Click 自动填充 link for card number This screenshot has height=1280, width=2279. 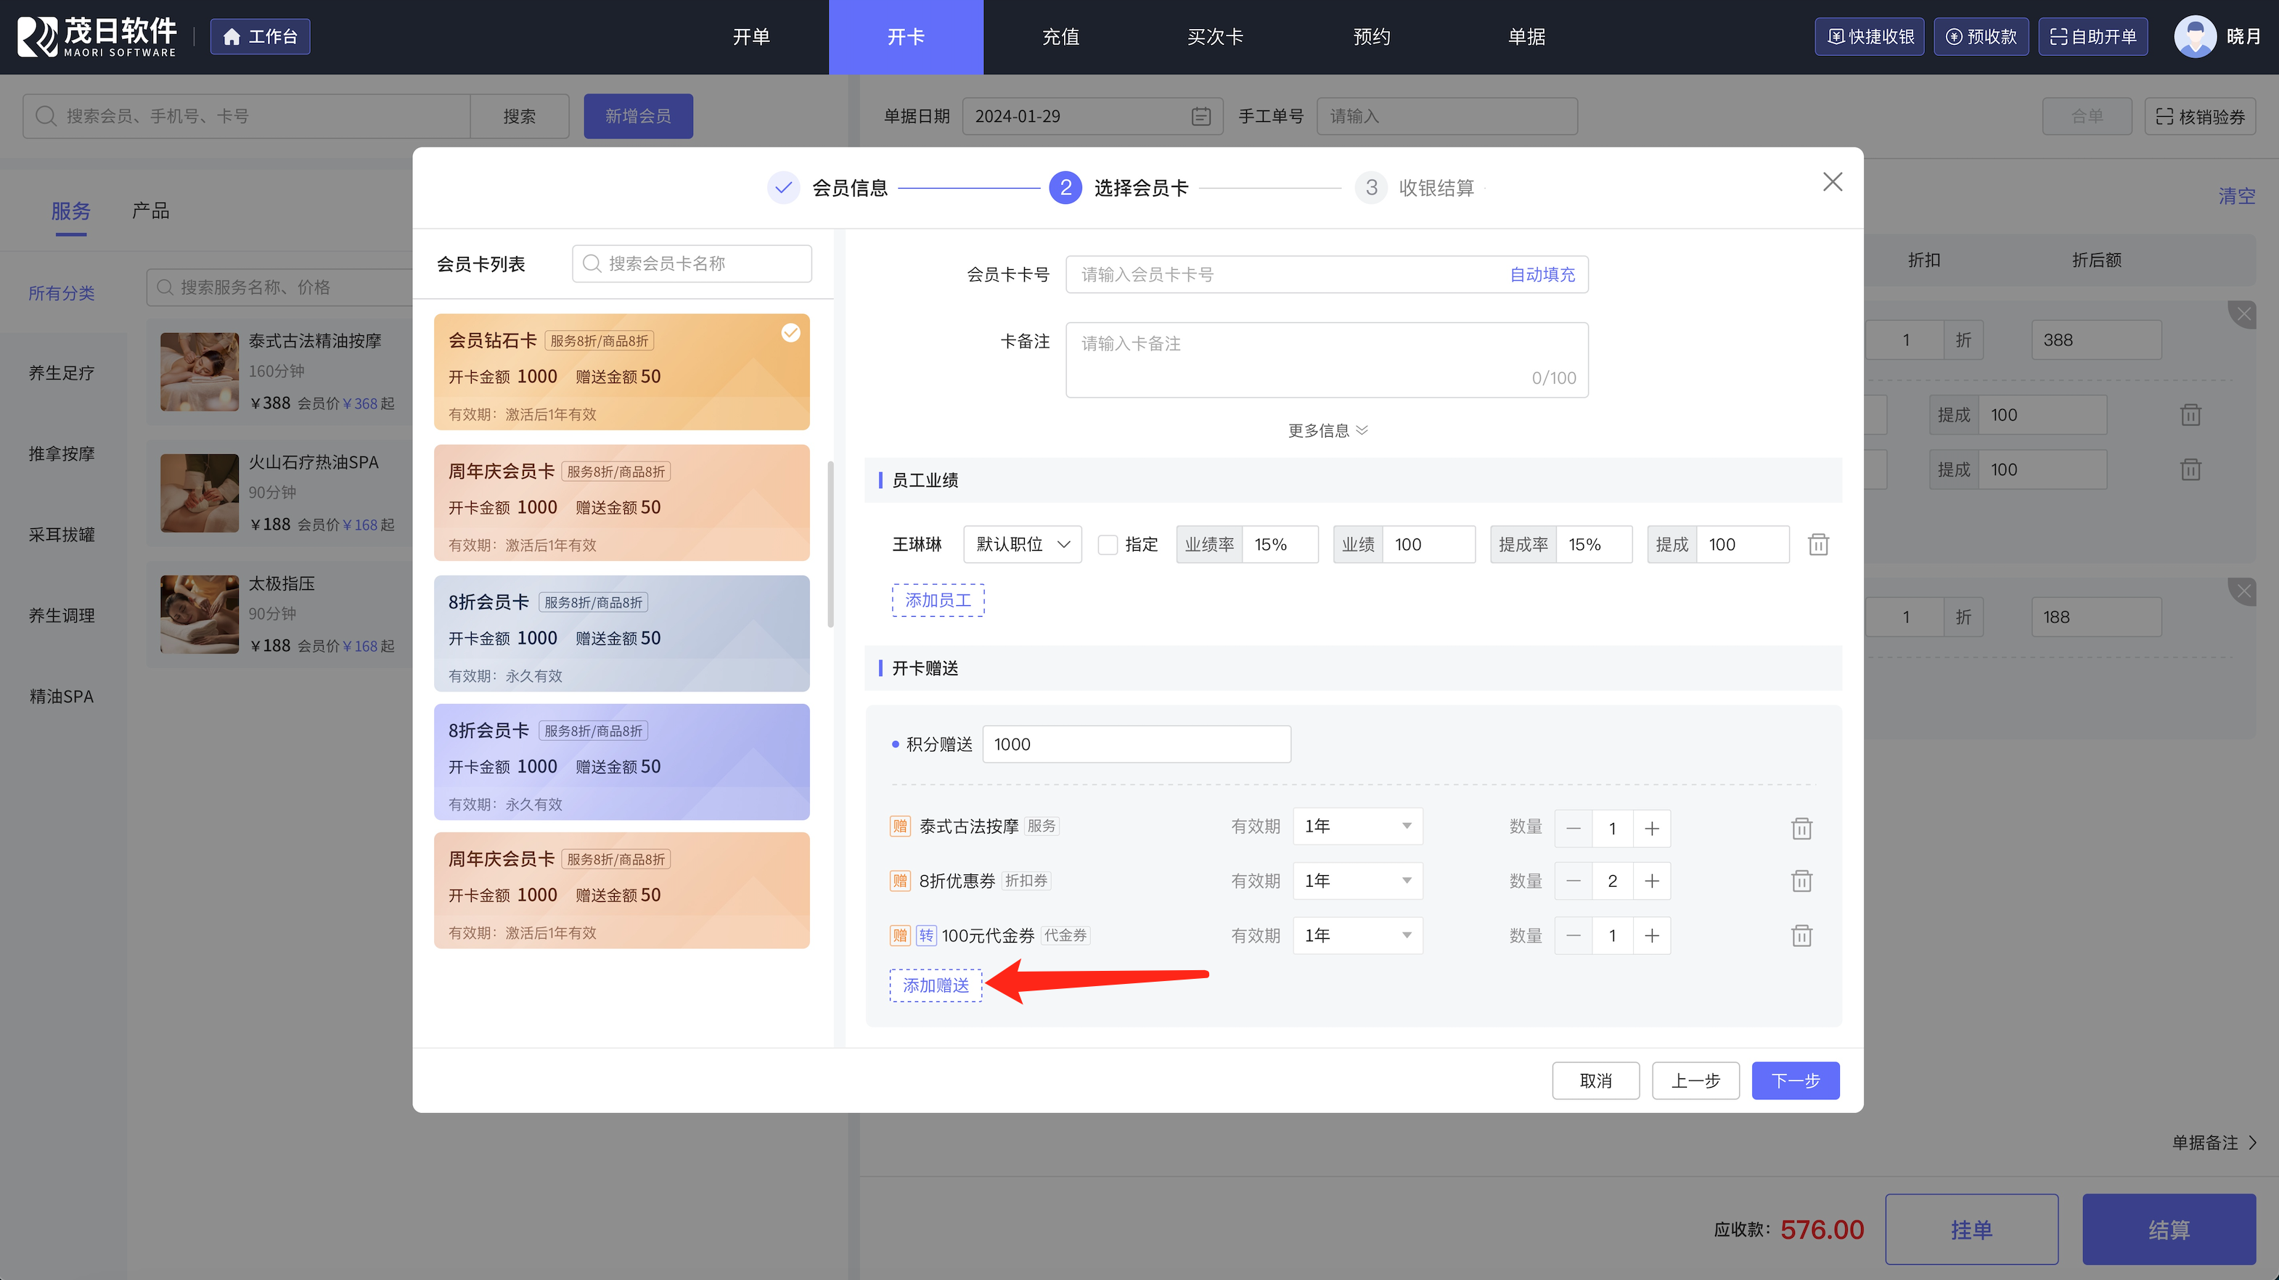(1541, 274)
